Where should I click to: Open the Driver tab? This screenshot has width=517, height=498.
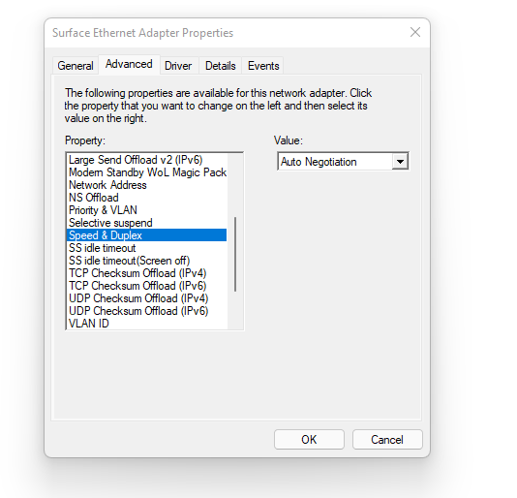tap(178, 65)
